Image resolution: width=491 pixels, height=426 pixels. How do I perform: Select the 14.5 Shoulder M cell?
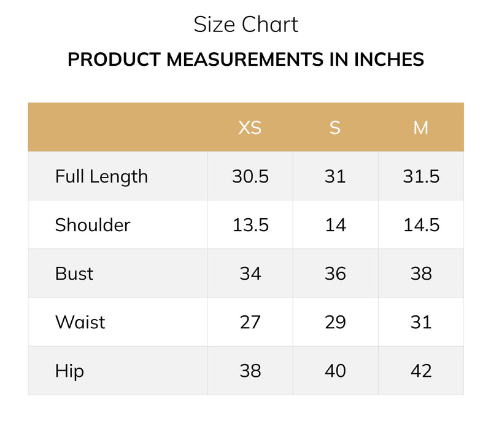pos(421,224)
